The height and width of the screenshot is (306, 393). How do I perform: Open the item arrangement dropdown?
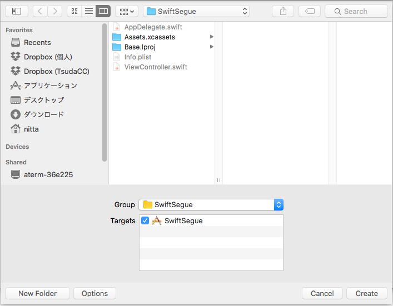tap(126, 11)
